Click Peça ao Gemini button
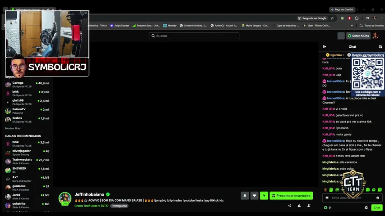This screenshot has width=385, height=216. click(342, 9)
